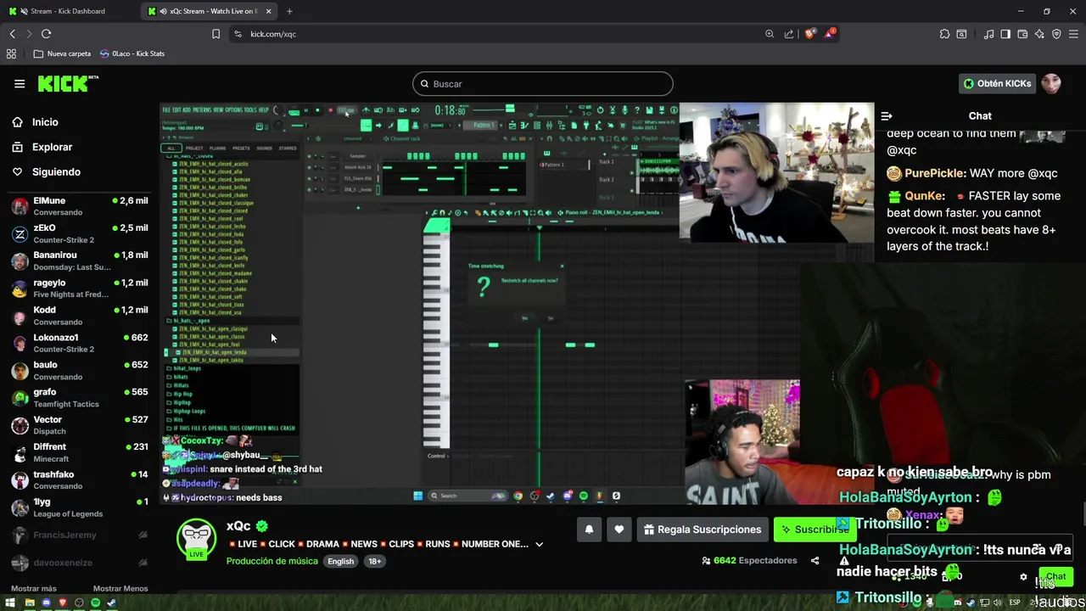
Task: Open the Producción de música category link
Action: coord(272,561)
